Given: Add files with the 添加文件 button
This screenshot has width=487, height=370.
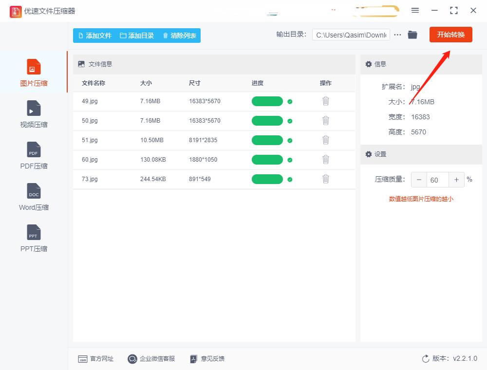Looking at the screenshot, I should pyautogui.click(x=95, y=35).
